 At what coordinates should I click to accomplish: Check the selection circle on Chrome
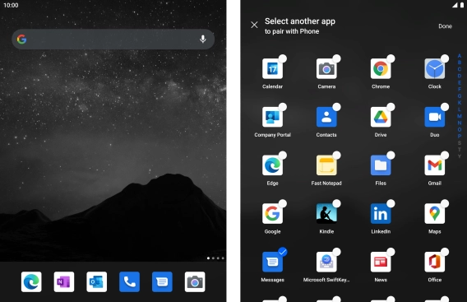pos(391,58)
